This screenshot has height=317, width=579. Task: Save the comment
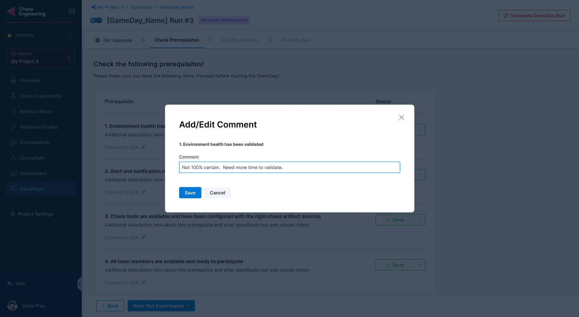(190, 193)
